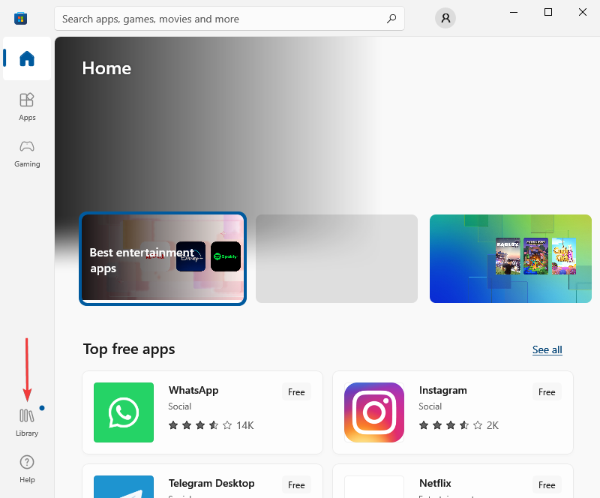Close the Microsoft Store window
Image resolution: width=600 pixels, height=498 pixels.
(583, 12)
